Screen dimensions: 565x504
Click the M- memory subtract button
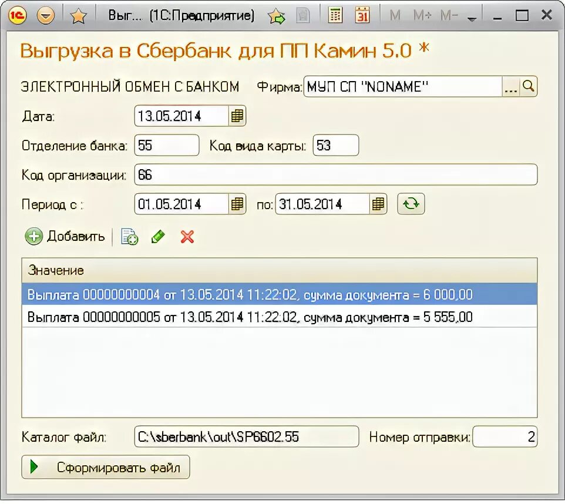[449, 15]
